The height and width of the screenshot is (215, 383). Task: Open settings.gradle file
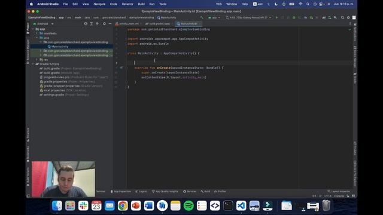(64, 95)
